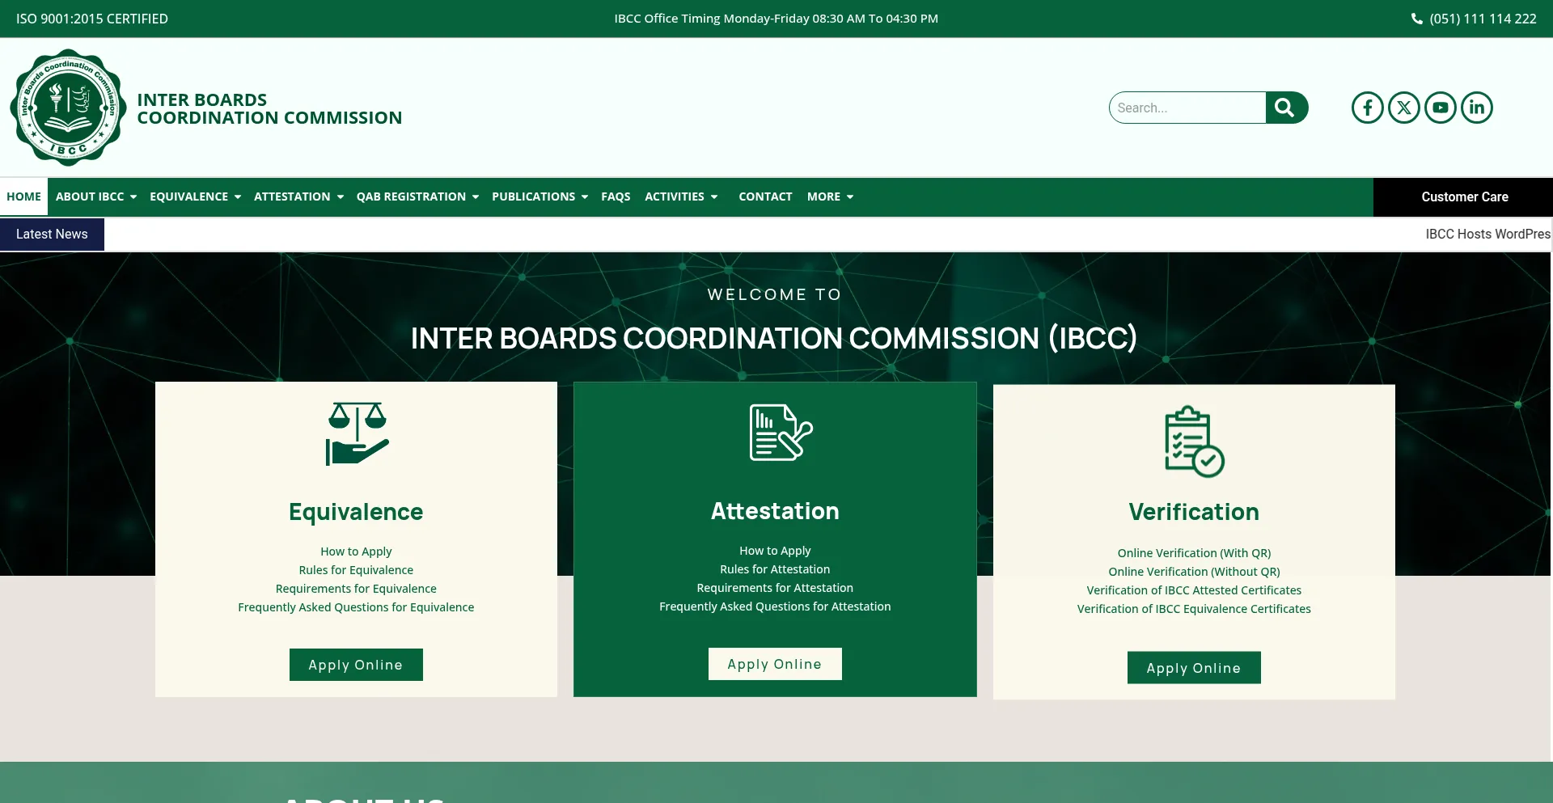
Task: Click Apply Online under Attestation
Action: point(774,664)
